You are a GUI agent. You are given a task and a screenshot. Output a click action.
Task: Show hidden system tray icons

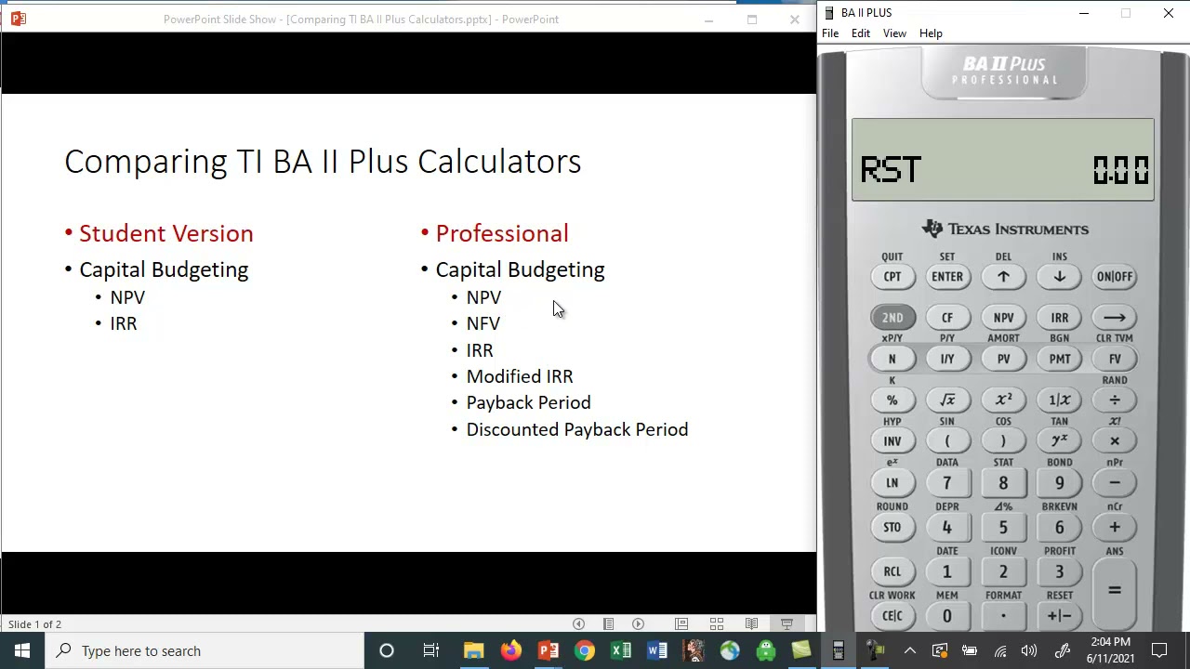pyautogui.click(x=909, y=650)
